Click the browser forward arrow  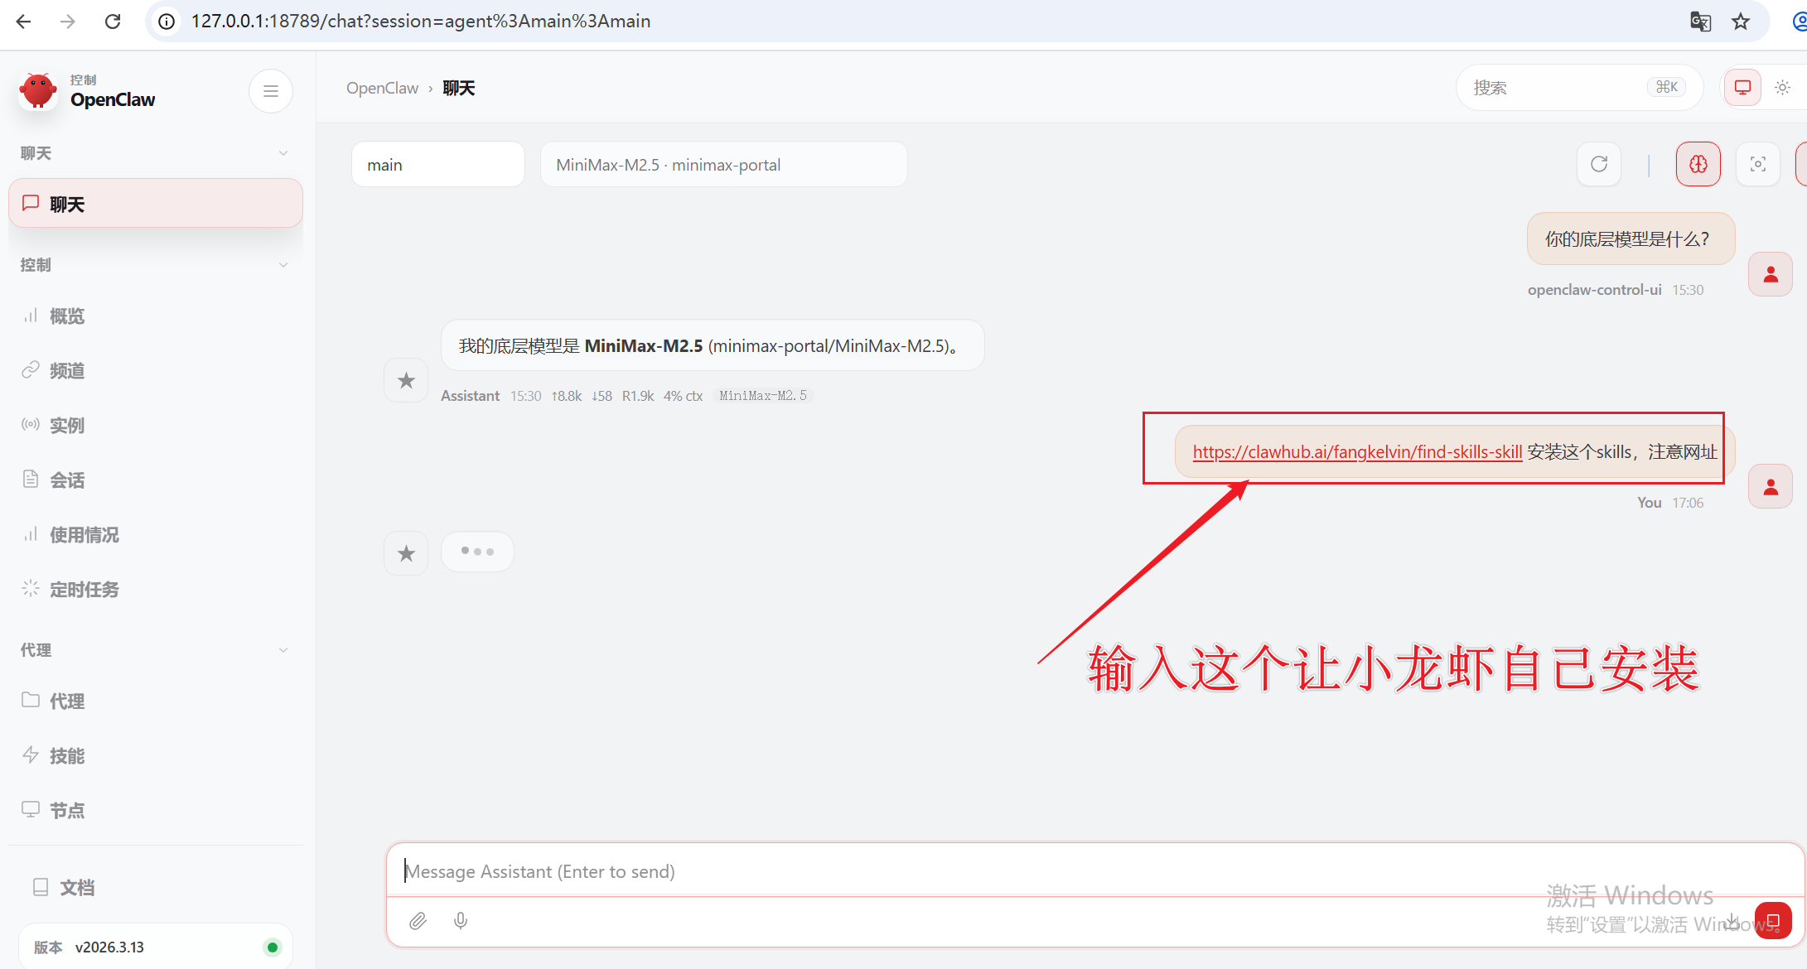[68, 22]
